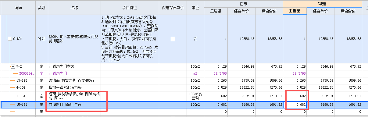Select the 锁定综合单价 column header
368x117 pixels.
pyautogui.click(x=173, y=8)
